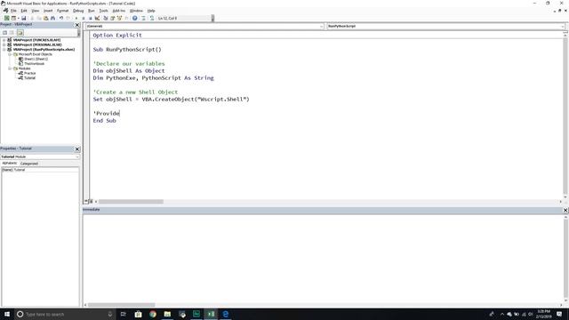
Task: Click the code editor horizontal scrollbar thumb
Action: (131, 202)
